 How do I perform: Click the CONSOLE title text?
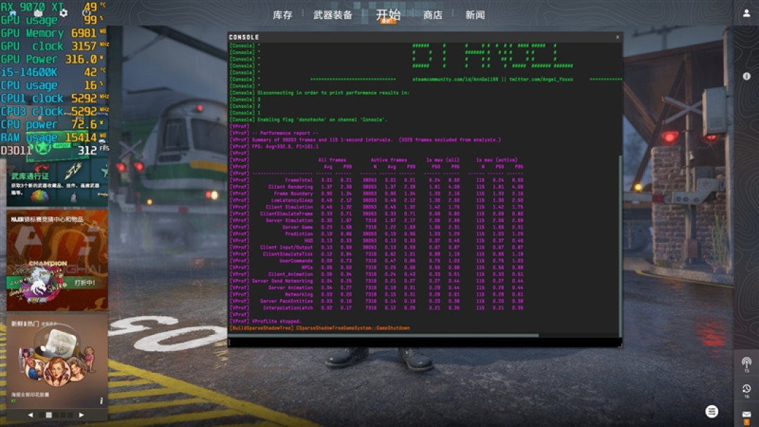[244, 37]
